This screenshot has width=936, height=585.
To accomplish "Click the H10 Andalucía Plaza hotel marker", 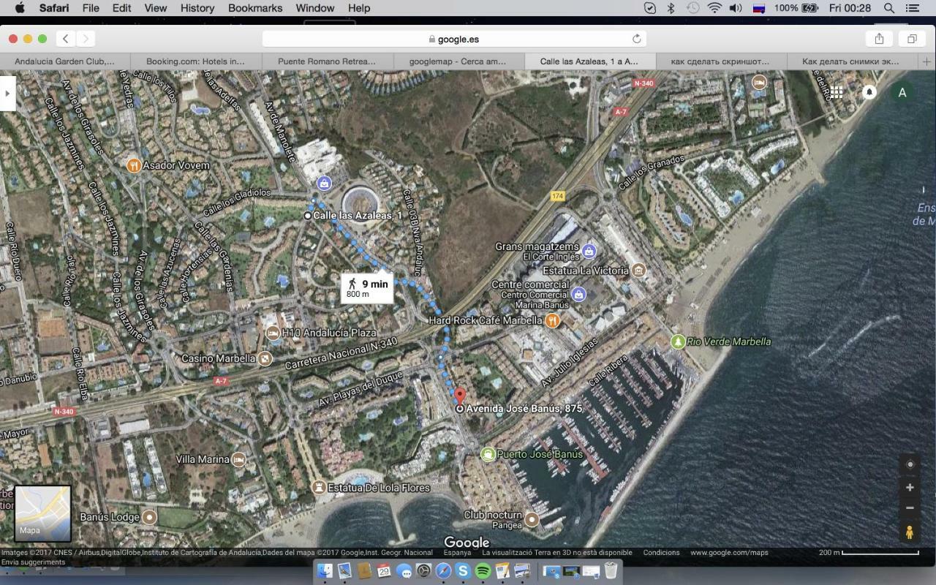I will tap(273, 333).
